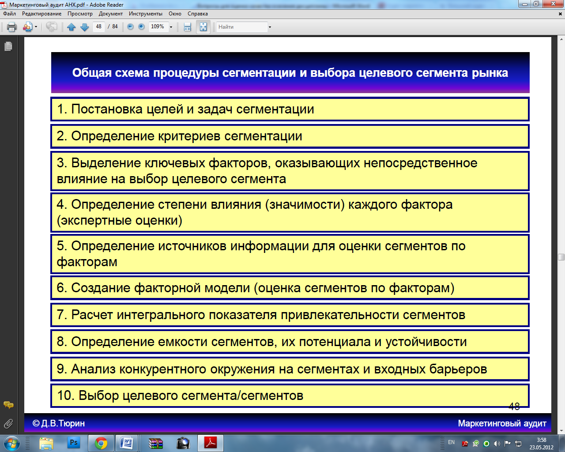565x452 pixels.
Task: Show the Pages navigation panel
Action: (8, 46)
